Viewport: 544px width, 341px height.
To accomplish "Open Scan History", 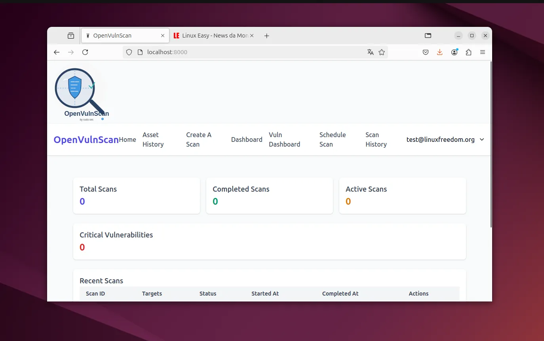I will coord(376,139).
